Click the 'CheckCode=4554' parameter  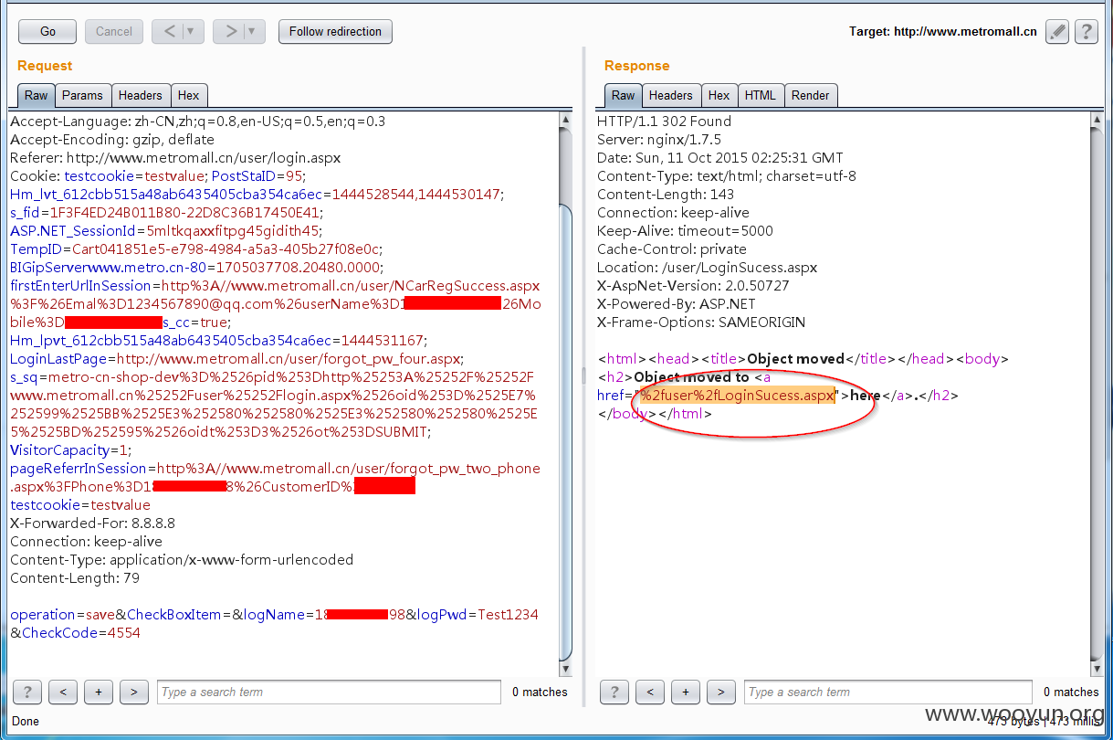pos(81,633)
